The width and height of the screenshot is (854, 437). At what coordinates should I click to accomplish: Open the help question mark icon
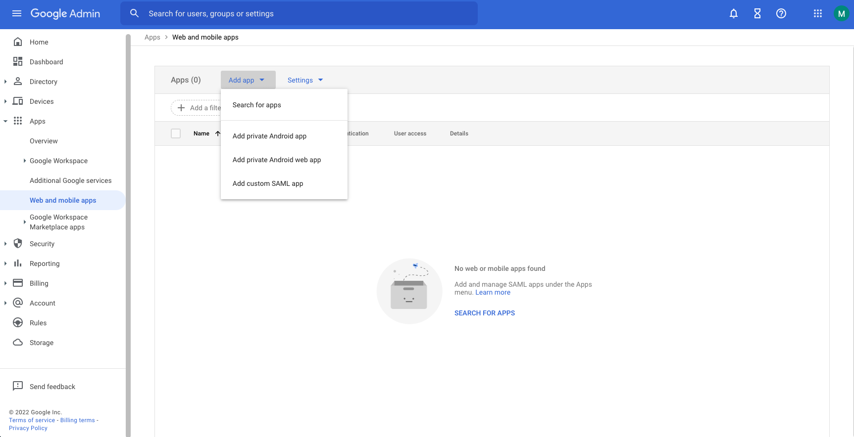coord(781,14)
